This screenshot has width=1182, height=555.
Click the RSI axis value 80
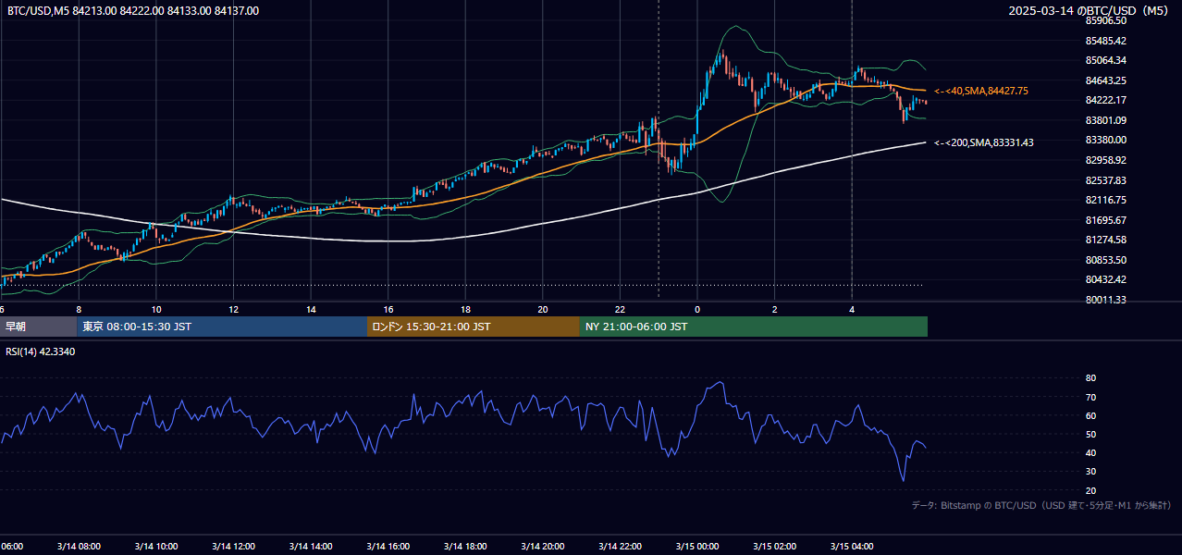coord(1090,378)
